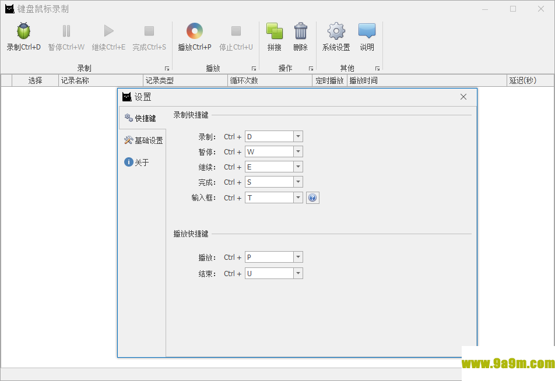
Task: Close the 设置 dialog
Action: pyautogui.click(x=463, y=97)
